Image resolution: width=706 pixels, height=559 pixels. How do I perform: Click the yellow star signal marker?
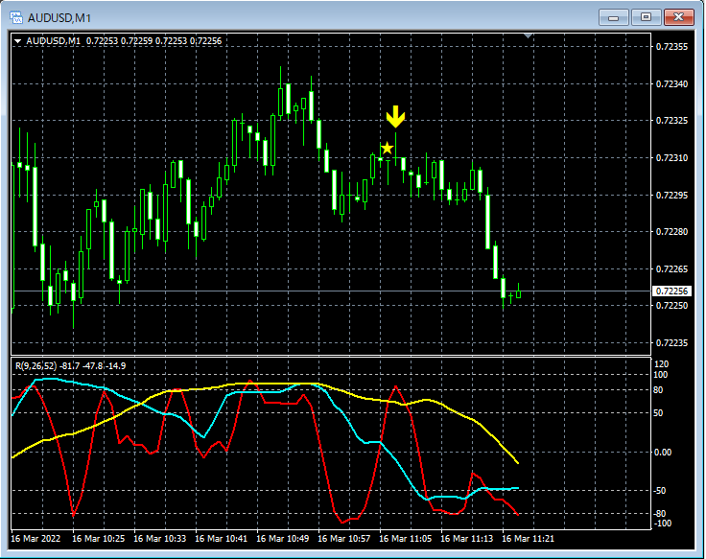tap(387, 148)
